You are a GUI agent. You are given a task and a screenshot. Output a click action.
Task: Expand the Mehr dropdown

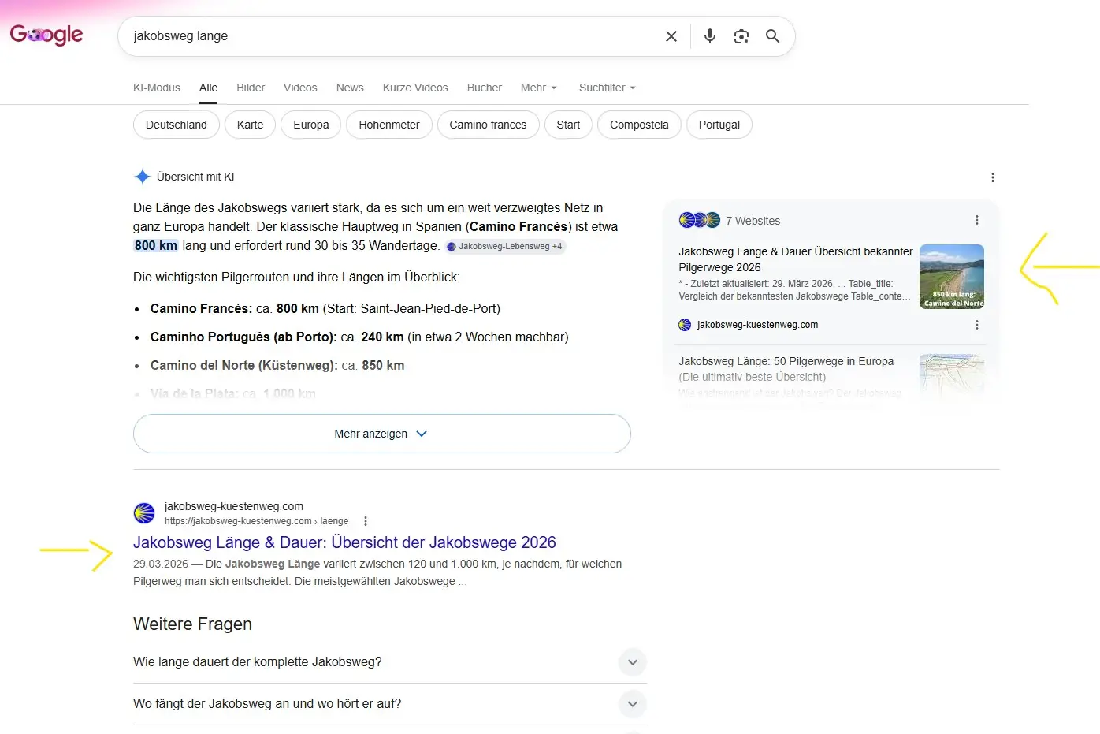pyautogui.click(x=539, y=88)
